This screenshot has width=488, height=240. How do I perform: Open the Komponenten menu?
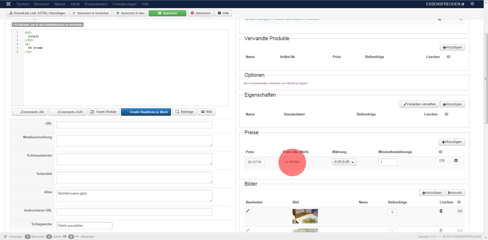coord(96,4)
